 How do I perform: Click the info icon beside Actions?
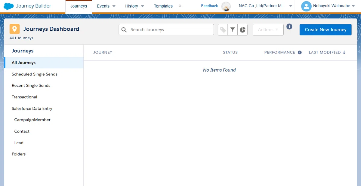tap(289, 27)
